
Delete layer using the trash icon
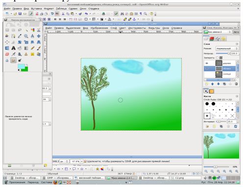[x=236, y=84]
